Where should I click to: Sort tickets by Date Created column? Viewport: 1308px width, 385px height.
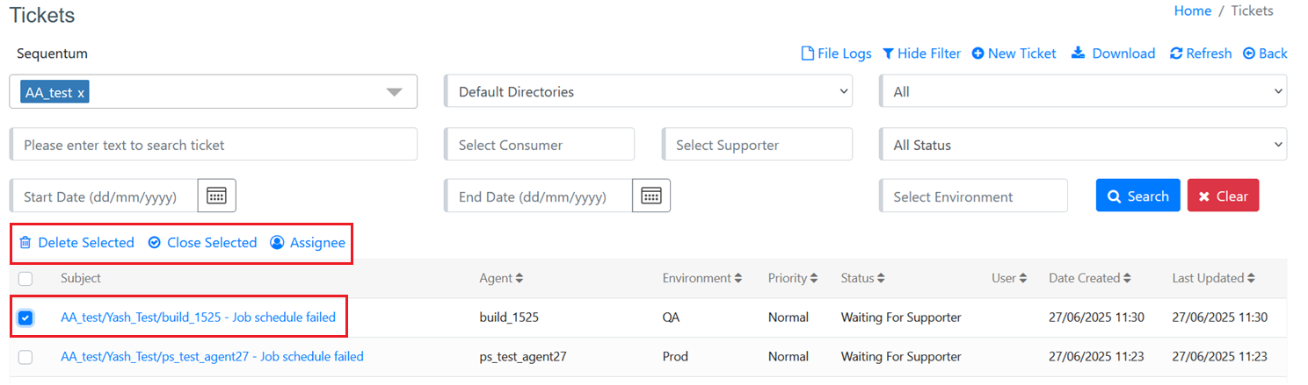click(x=1089, y=278)
